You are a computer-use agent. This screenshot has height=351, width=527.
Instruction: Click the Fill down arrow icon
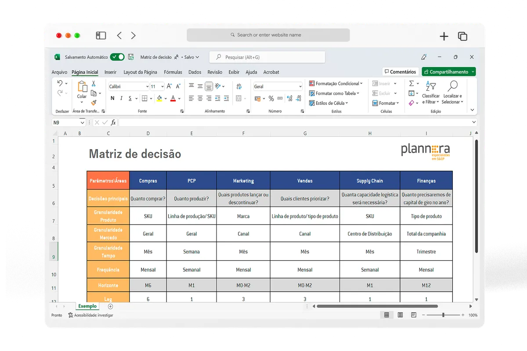[411, 93]
